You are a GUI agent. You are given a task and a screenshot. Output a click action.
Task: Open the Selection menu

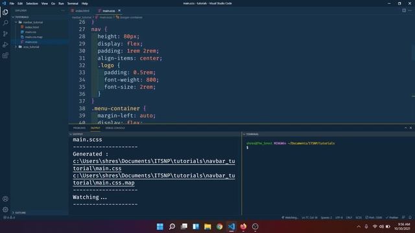pyautogui.click(x=32, y=3)
